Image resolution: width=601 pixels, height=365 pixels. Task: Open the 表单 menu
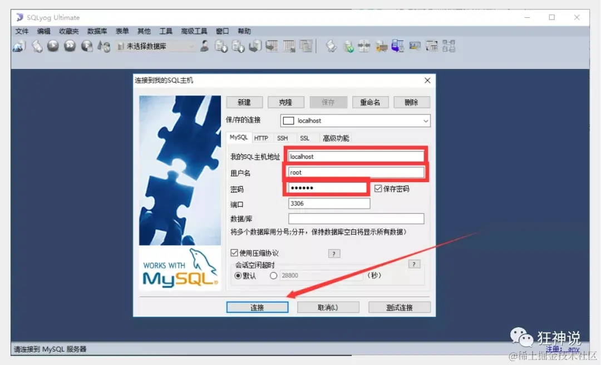122,31
